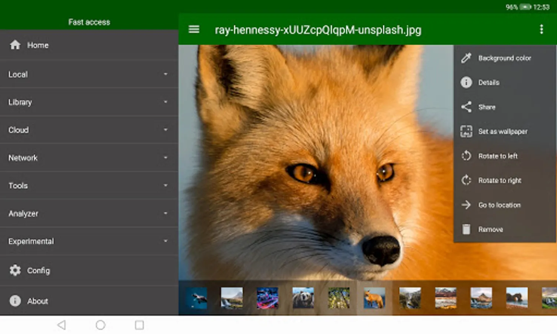Viewport: 557px width, 334px height.
Task: Open the hamburger menu icon
Action: [194, 29]
